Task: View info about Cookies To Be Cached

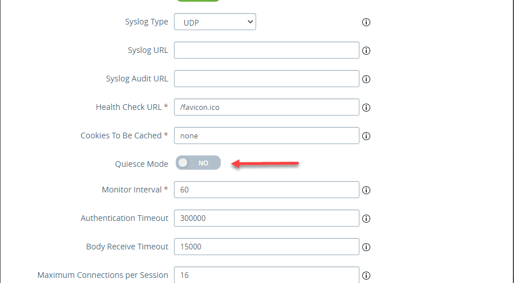Action: pos(366,136)
